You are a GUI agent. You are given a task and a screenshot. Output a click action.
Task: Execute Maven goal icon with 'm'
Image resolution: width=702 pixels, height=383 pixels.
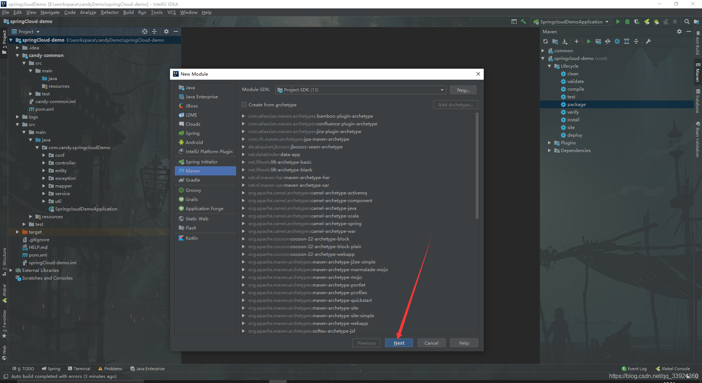click(x=598, y=41)
